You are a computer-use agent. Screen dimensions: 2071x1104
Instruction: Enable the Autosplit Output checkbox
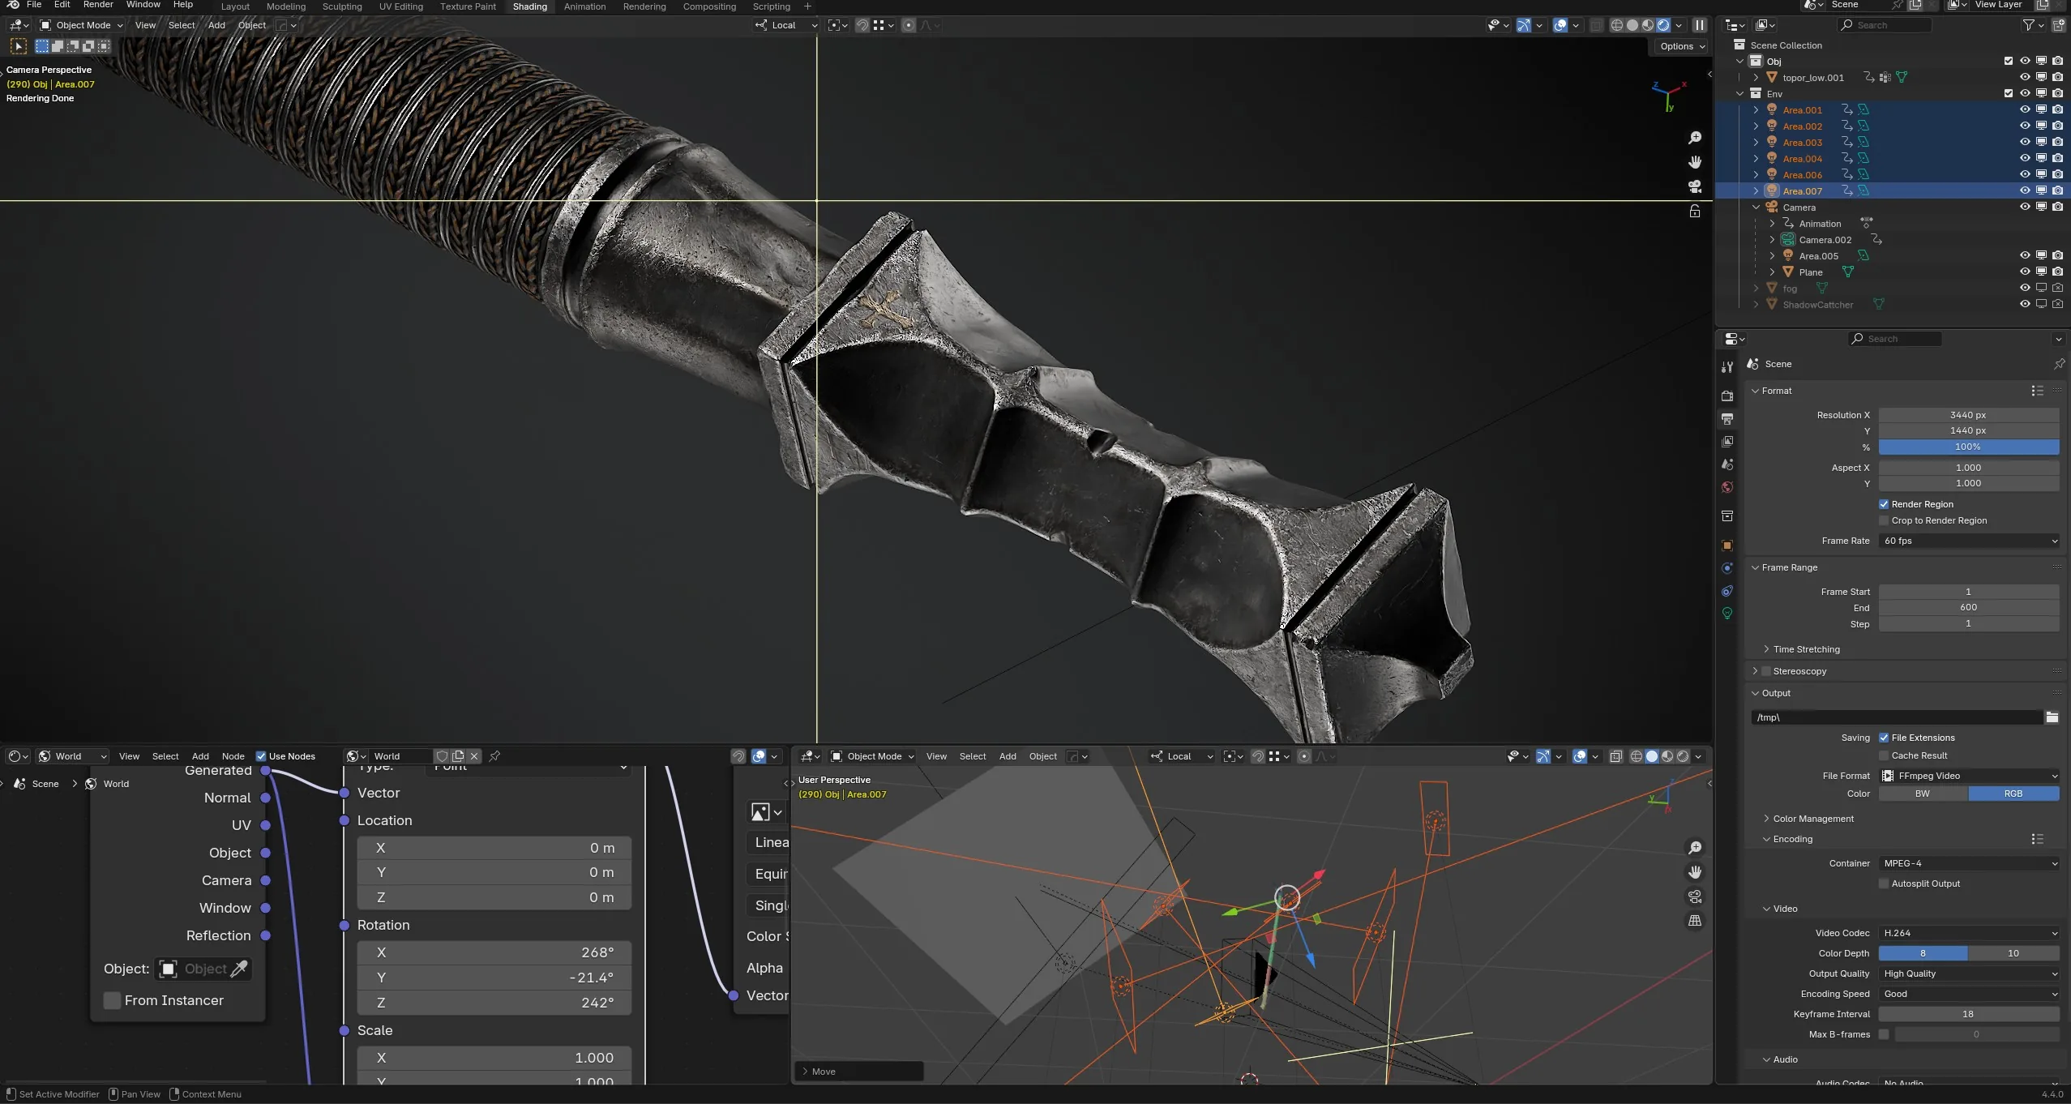[x=1884, y=884]
